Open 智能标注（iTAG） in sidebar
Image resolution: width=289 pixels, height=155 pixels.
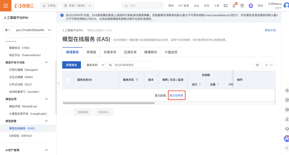pyautogui.click(x=20, y=48)
